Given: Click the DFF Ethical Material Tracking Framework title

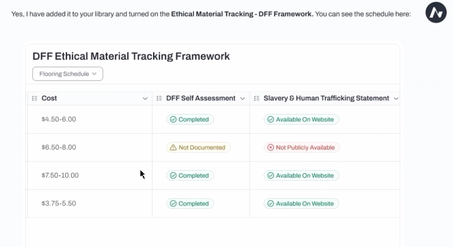Looking at the screenshot, I should pos(131,56).
